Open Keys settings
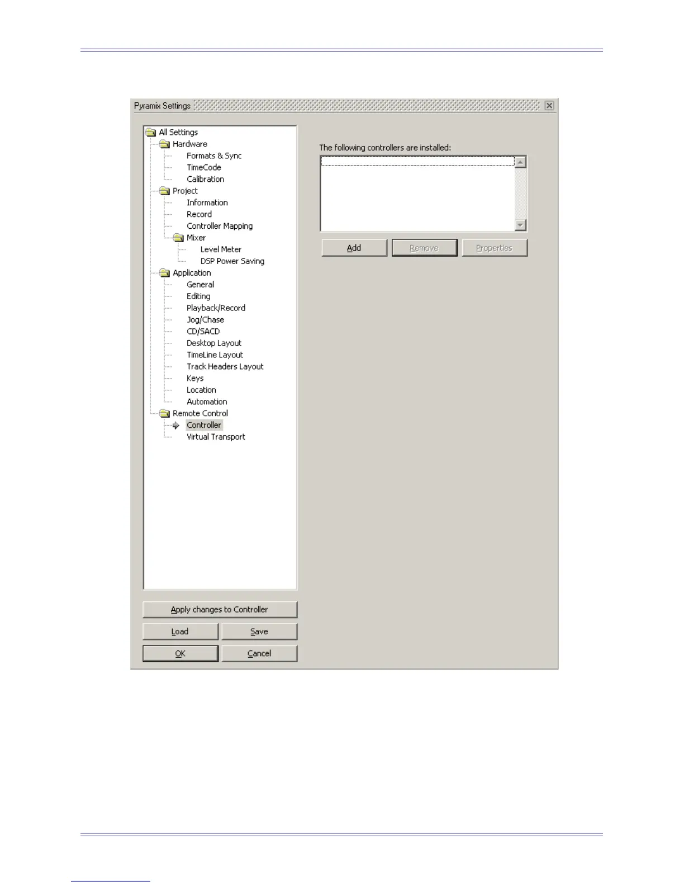 (195, 379)
